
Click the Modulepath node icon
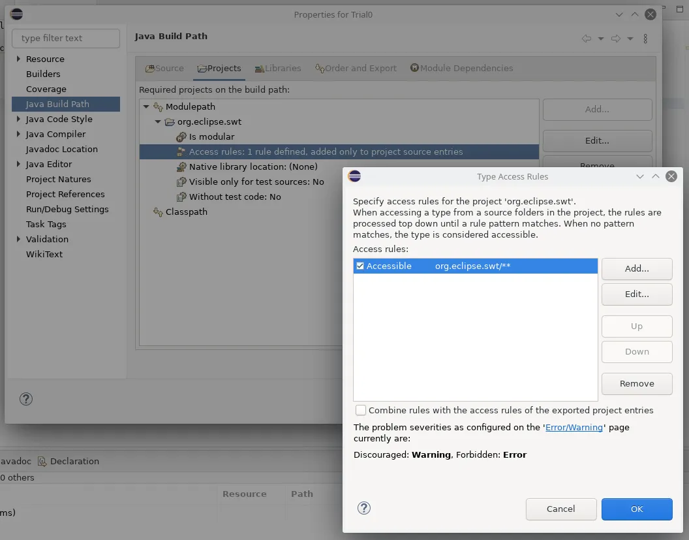tap(158, 107)
